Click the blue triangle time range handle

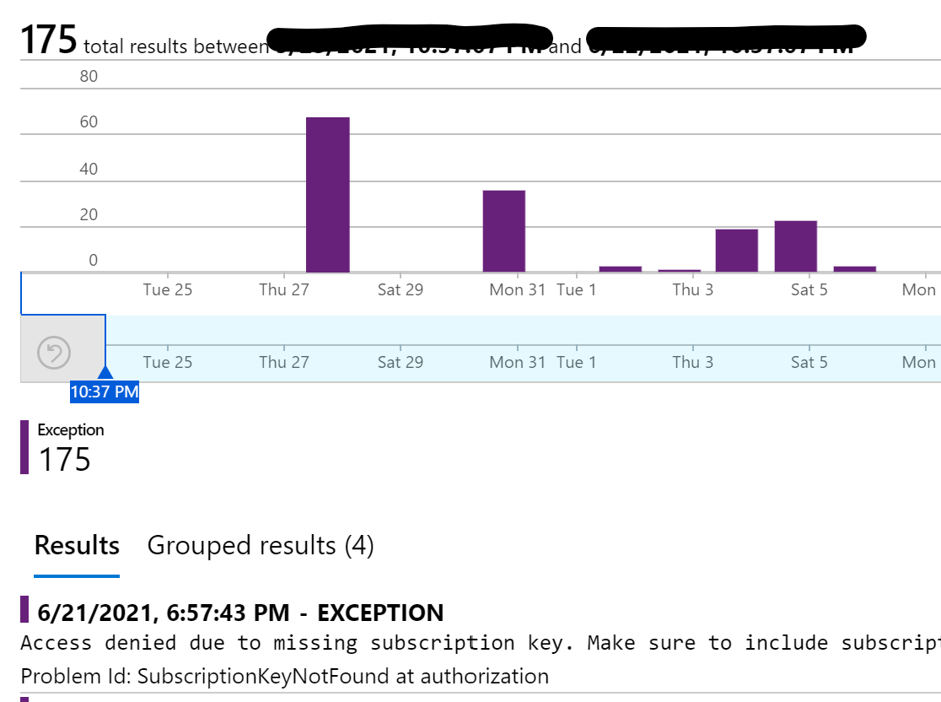[x=105, y=372]
